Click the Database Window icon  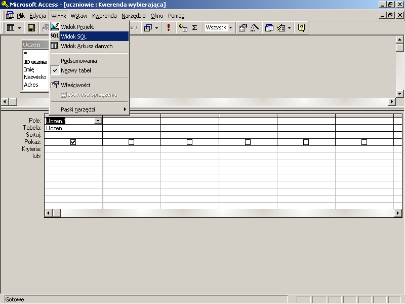click(269, 28)
